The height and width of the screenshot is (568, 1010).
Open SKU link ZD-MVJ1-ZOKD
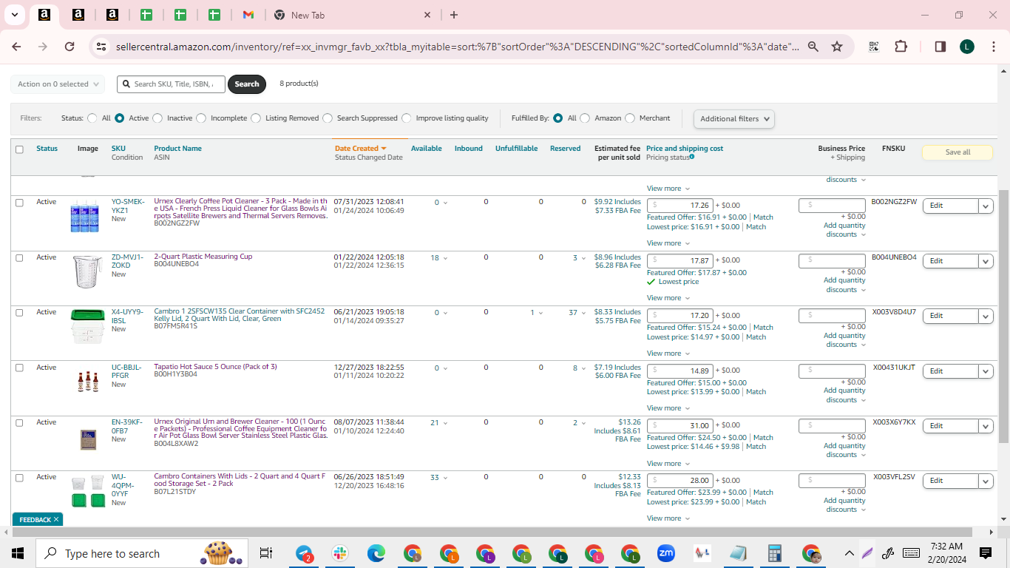(x=129, y=261)
